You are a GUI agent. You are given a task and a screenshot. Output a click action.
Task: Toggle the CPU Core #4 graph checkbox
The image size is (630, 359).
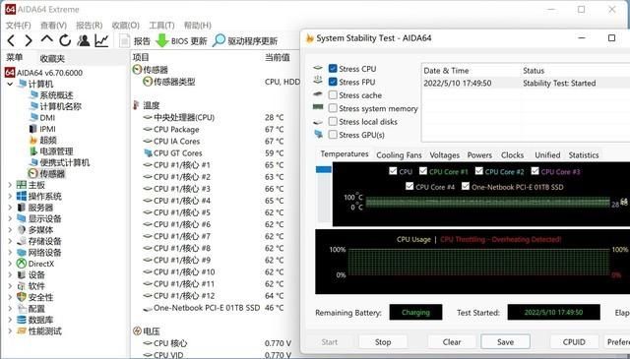point(409,186)
